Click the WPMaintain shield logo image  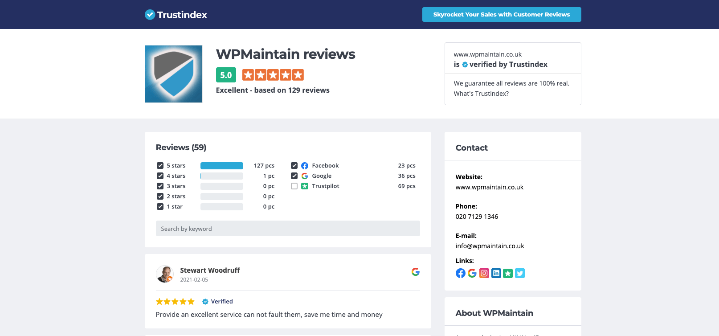pos(174,74)
